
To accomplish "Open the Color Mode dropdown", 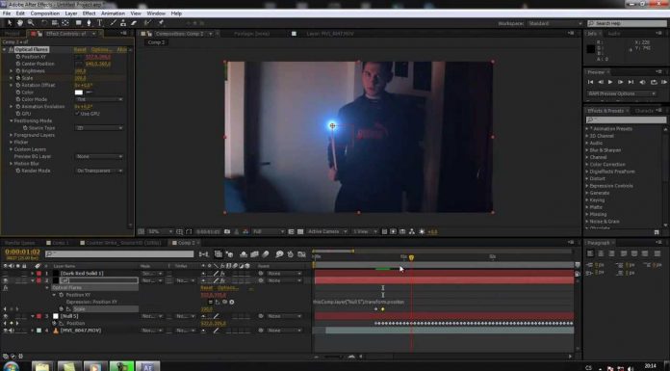I will pos(99,99).
